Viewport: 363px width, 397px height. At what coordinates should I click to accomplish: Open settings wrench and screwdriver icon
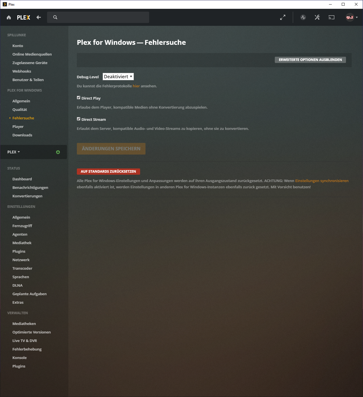(317, 17)
